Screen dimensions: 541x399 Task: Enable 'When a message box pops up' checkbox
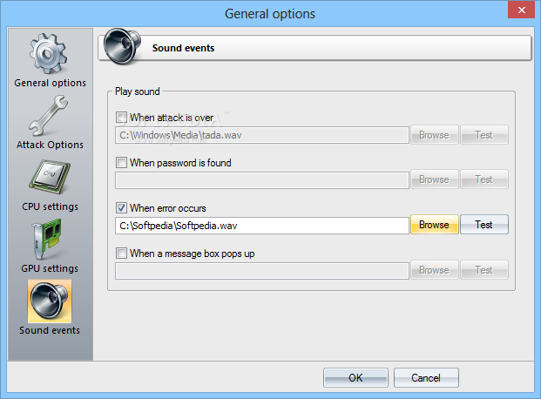[x=121, y=253]
